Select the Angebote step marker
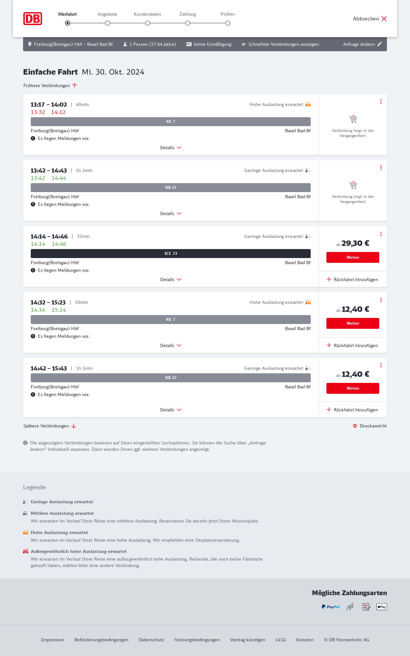The image size is (410, 656). click(108, 23)
